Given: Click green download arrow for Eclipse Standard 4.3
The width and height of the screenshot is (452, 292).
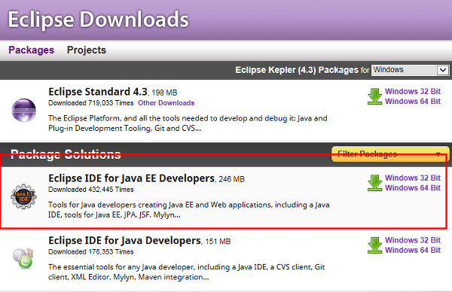Looking at the screenshot, I should coord(374,96).
